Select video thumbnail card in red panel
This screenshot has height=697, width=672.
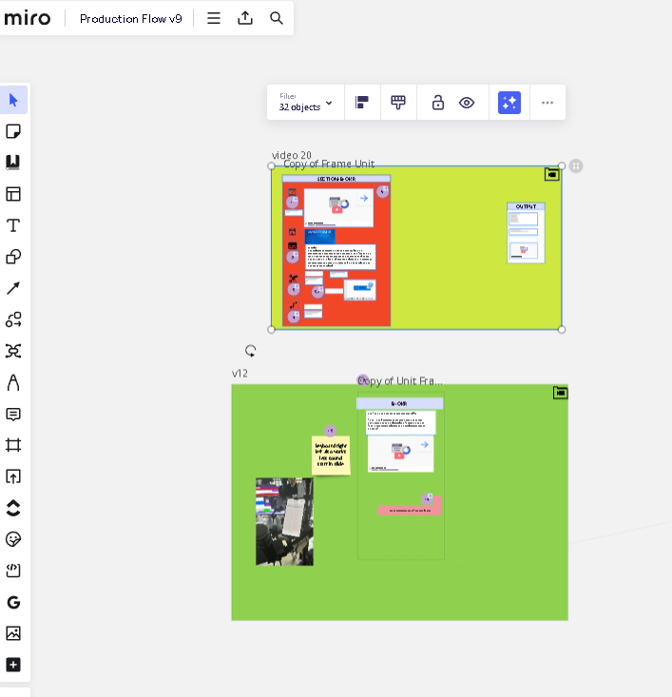click(338, 207)
